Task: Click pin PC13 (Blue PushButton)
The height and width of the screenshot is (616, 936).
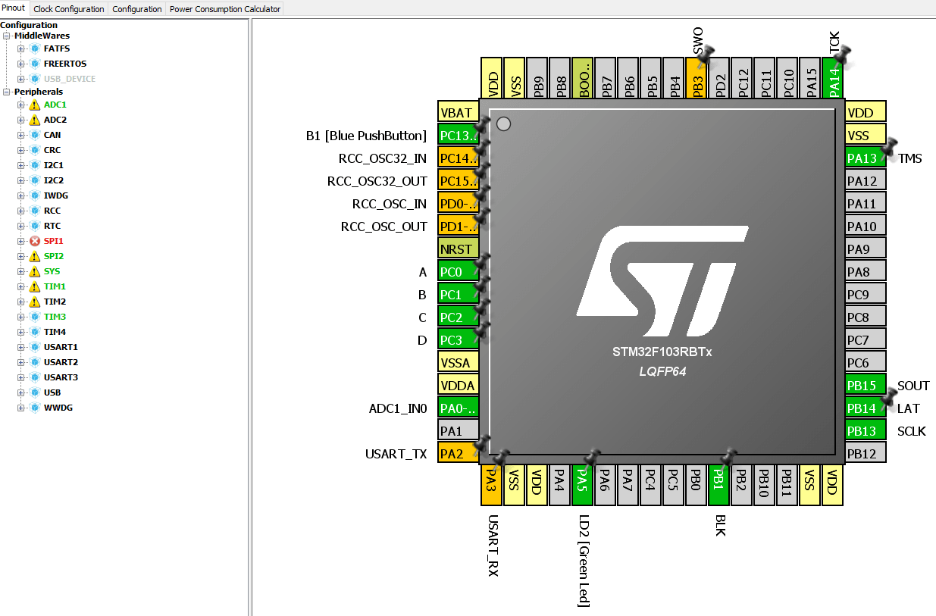Action: pyautogui.click(x=459, y=136)
